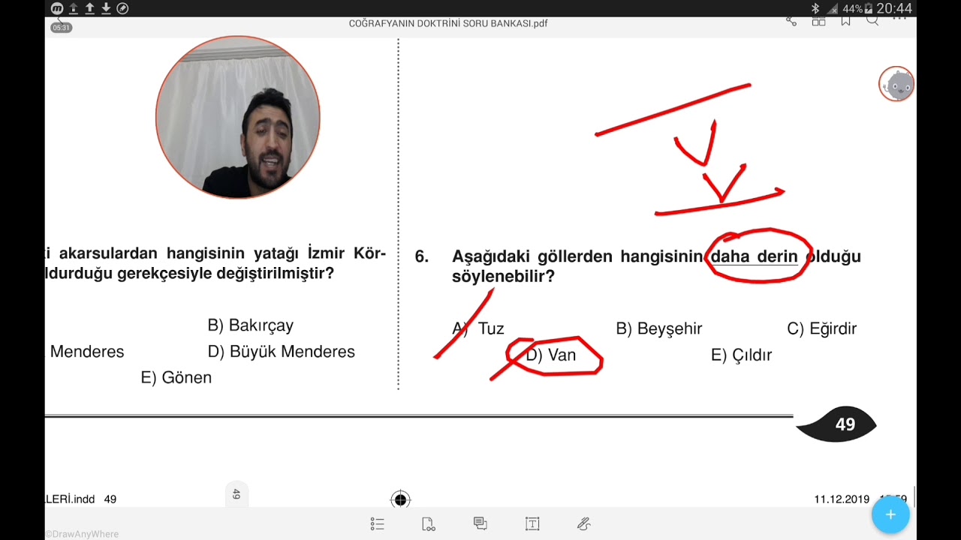The width and height of the screenshot is (961, 540).
Task: Tap the download notification icon
Action: point(106,8)
